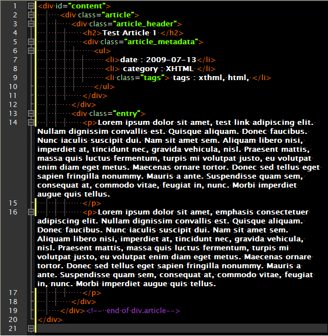
Task: Collapse the div class article fold on line 2
Action: click(31, 15)
